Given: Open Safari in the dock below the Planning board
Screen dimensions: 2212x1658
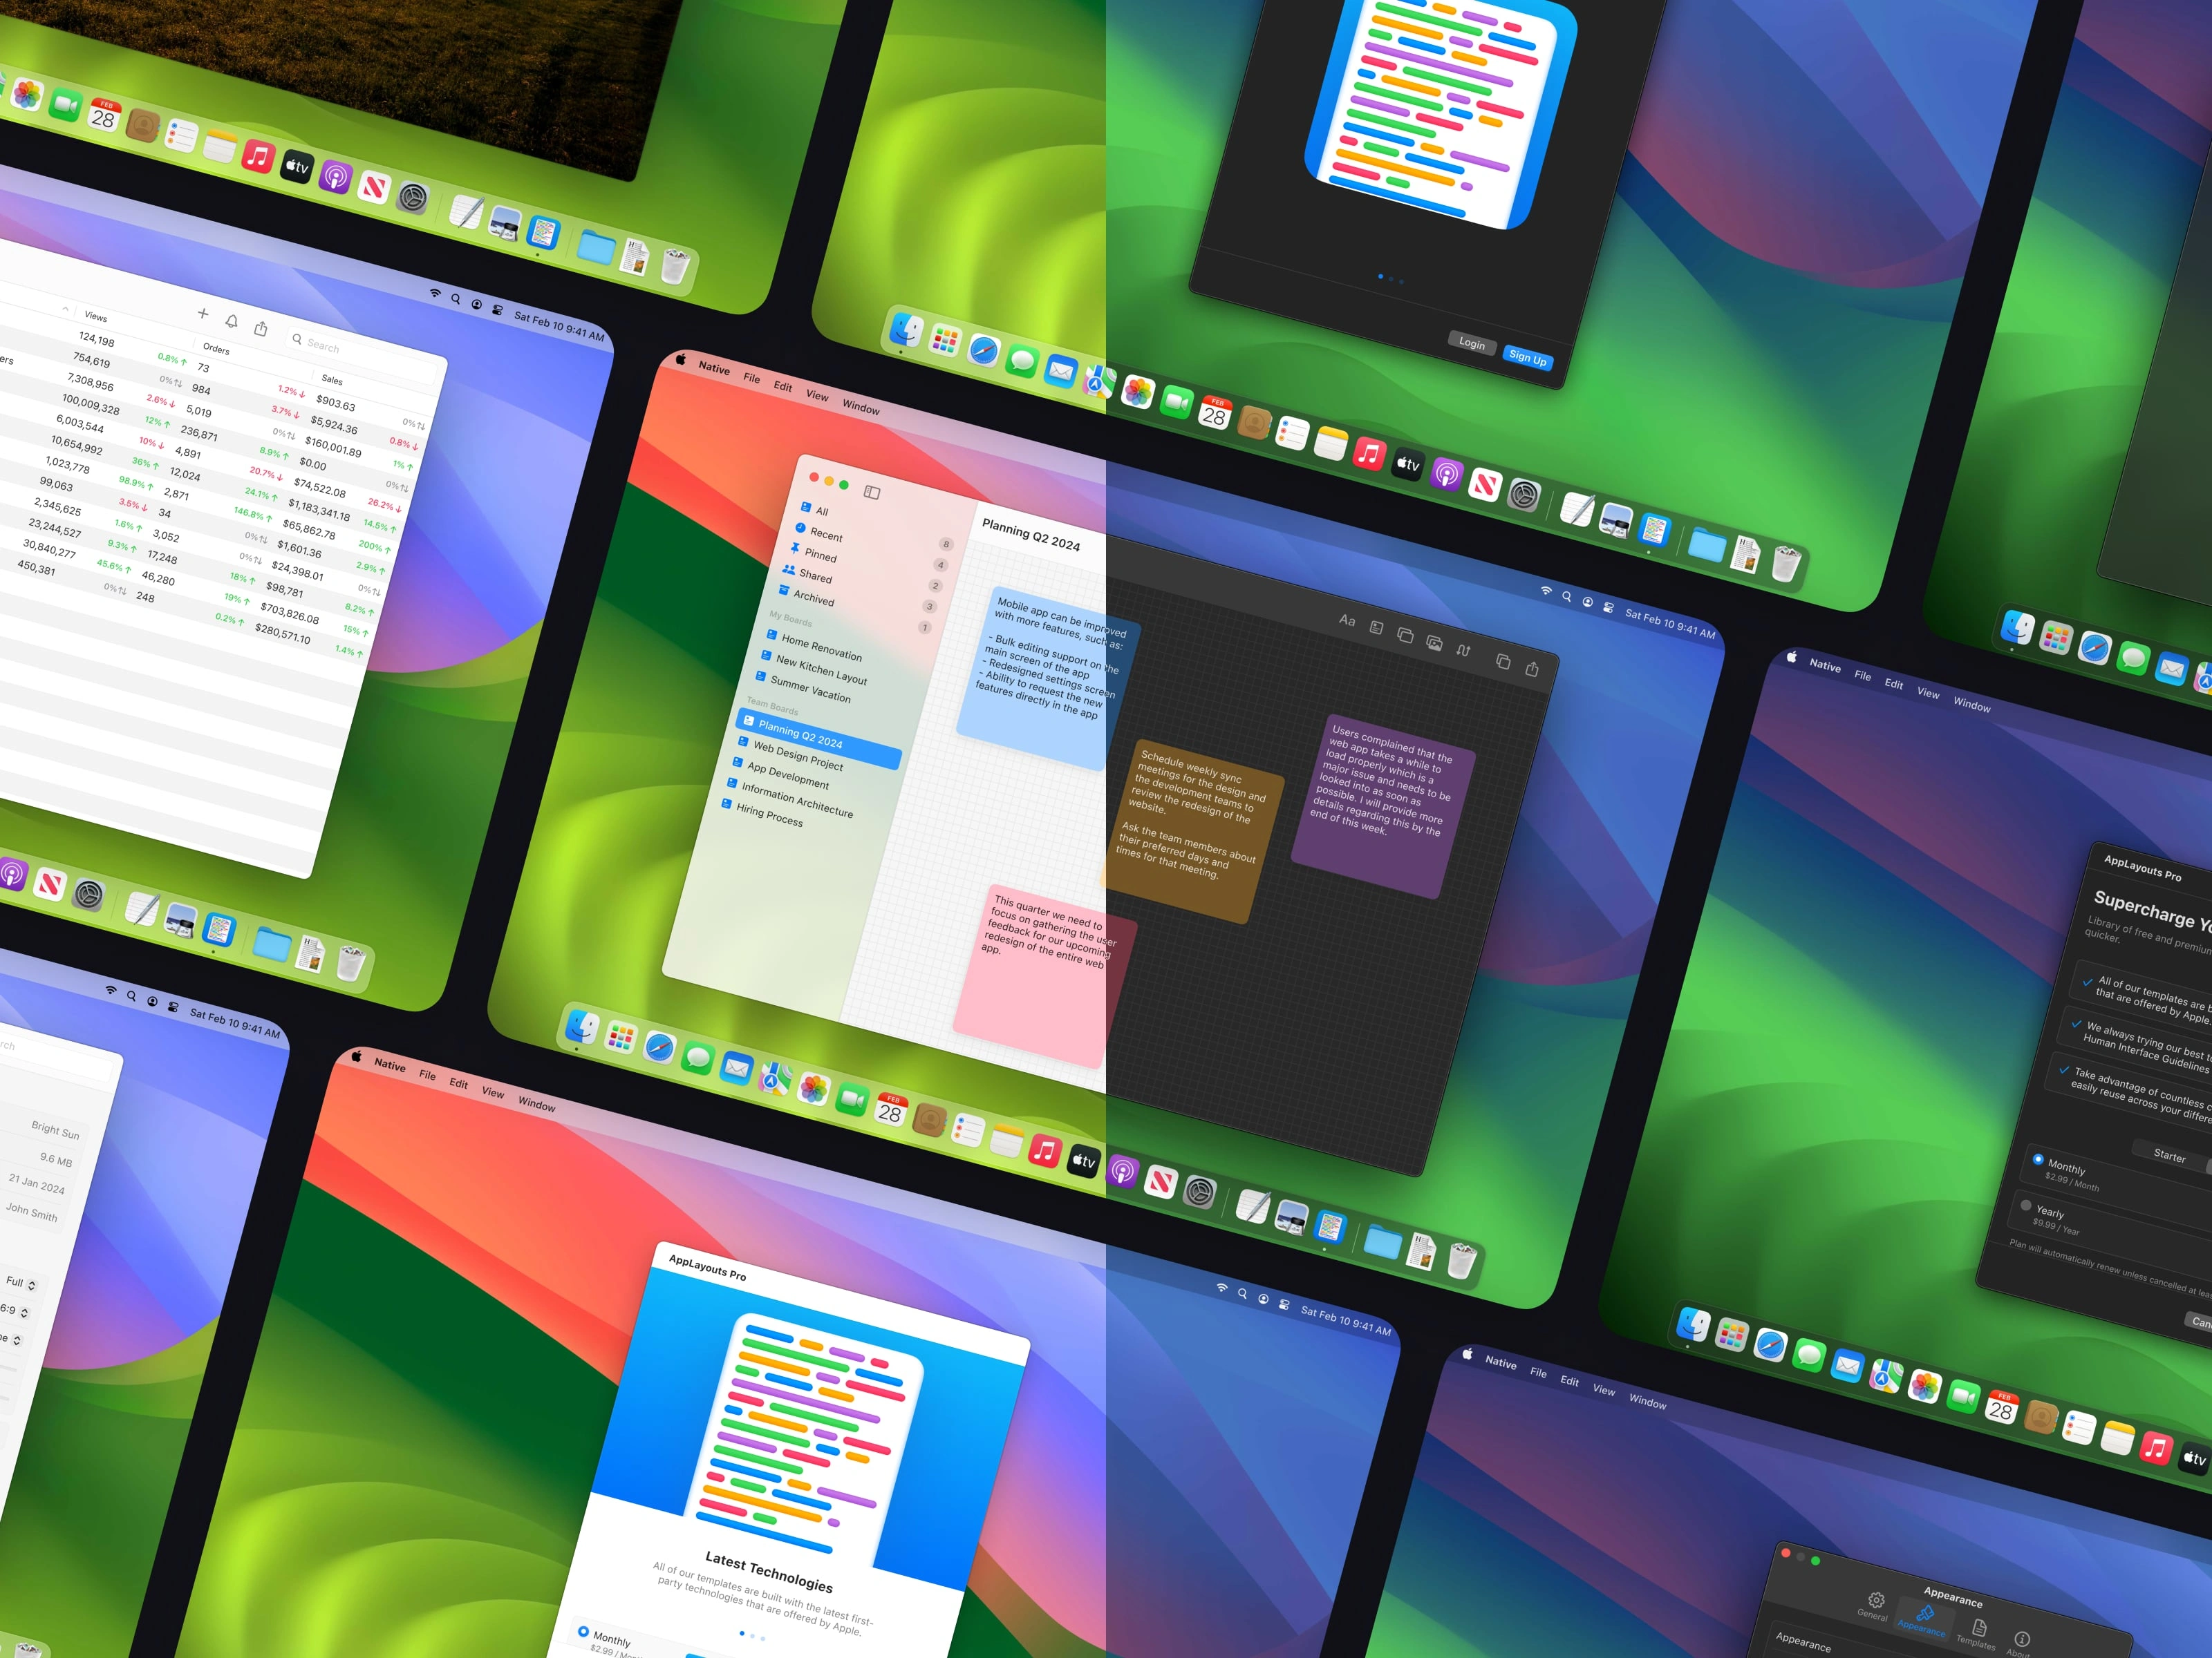Looking at the screenshot, I should (x=659, y=1047).
